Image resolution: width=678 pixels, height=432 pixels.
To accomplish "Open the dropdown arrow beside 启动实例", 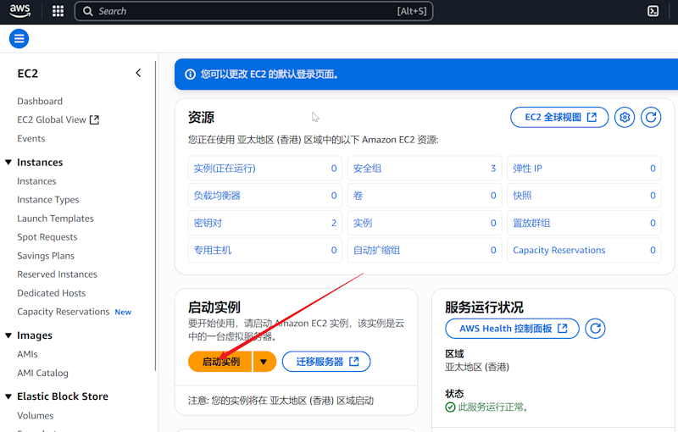I will point(264,362).
